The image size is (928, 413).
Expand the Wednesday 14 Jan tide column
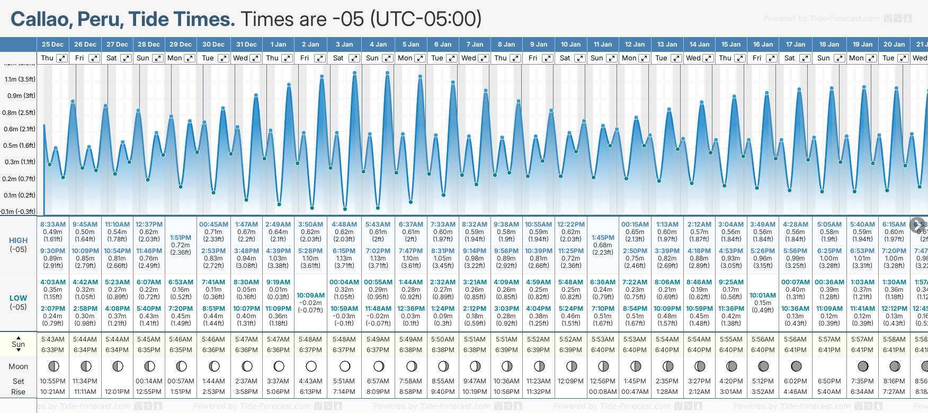click(708, 58)
